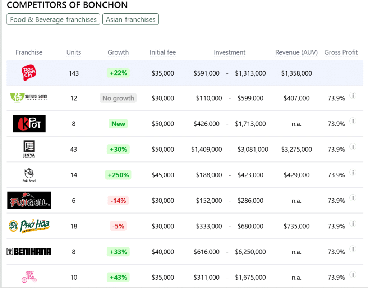Click the $45,000 initial fee
This screenshot has width=368, height=288.
tap(163, 175)
